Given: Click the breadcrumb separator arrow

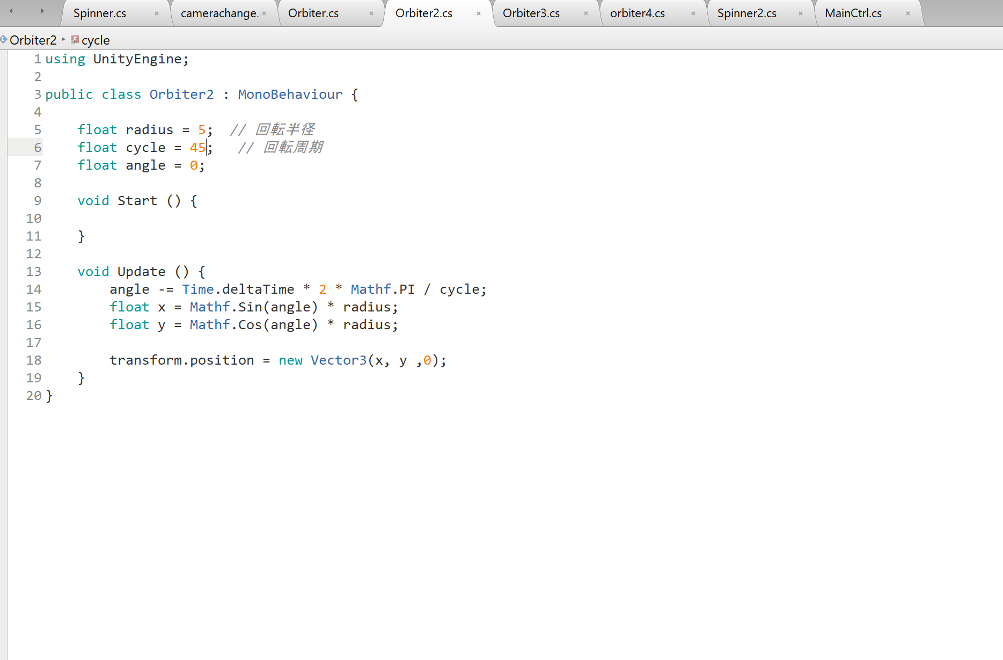Looking at the screenshot, I should click(64, 39).
